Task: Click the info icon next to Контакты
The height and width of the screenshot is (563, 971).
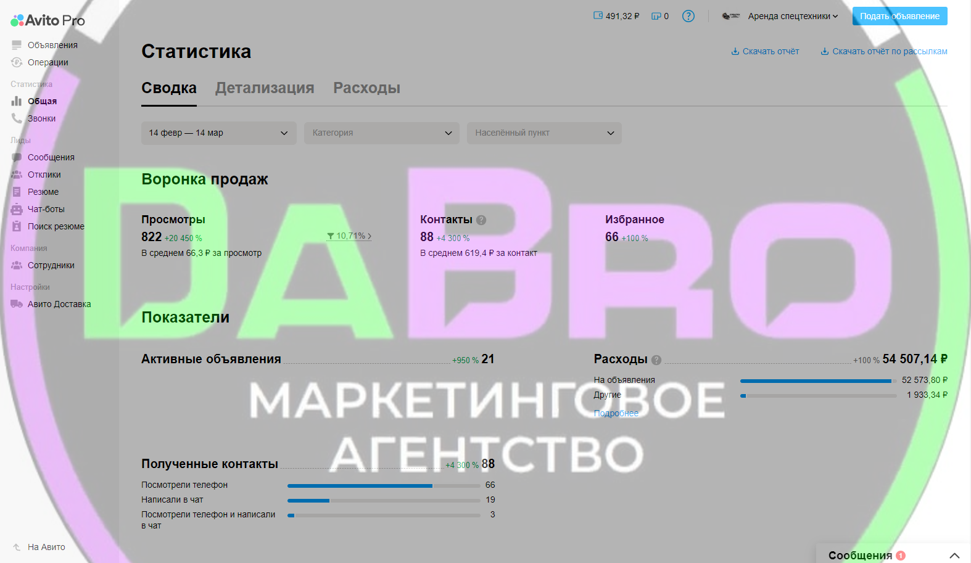Action: [x=481, y=220]
